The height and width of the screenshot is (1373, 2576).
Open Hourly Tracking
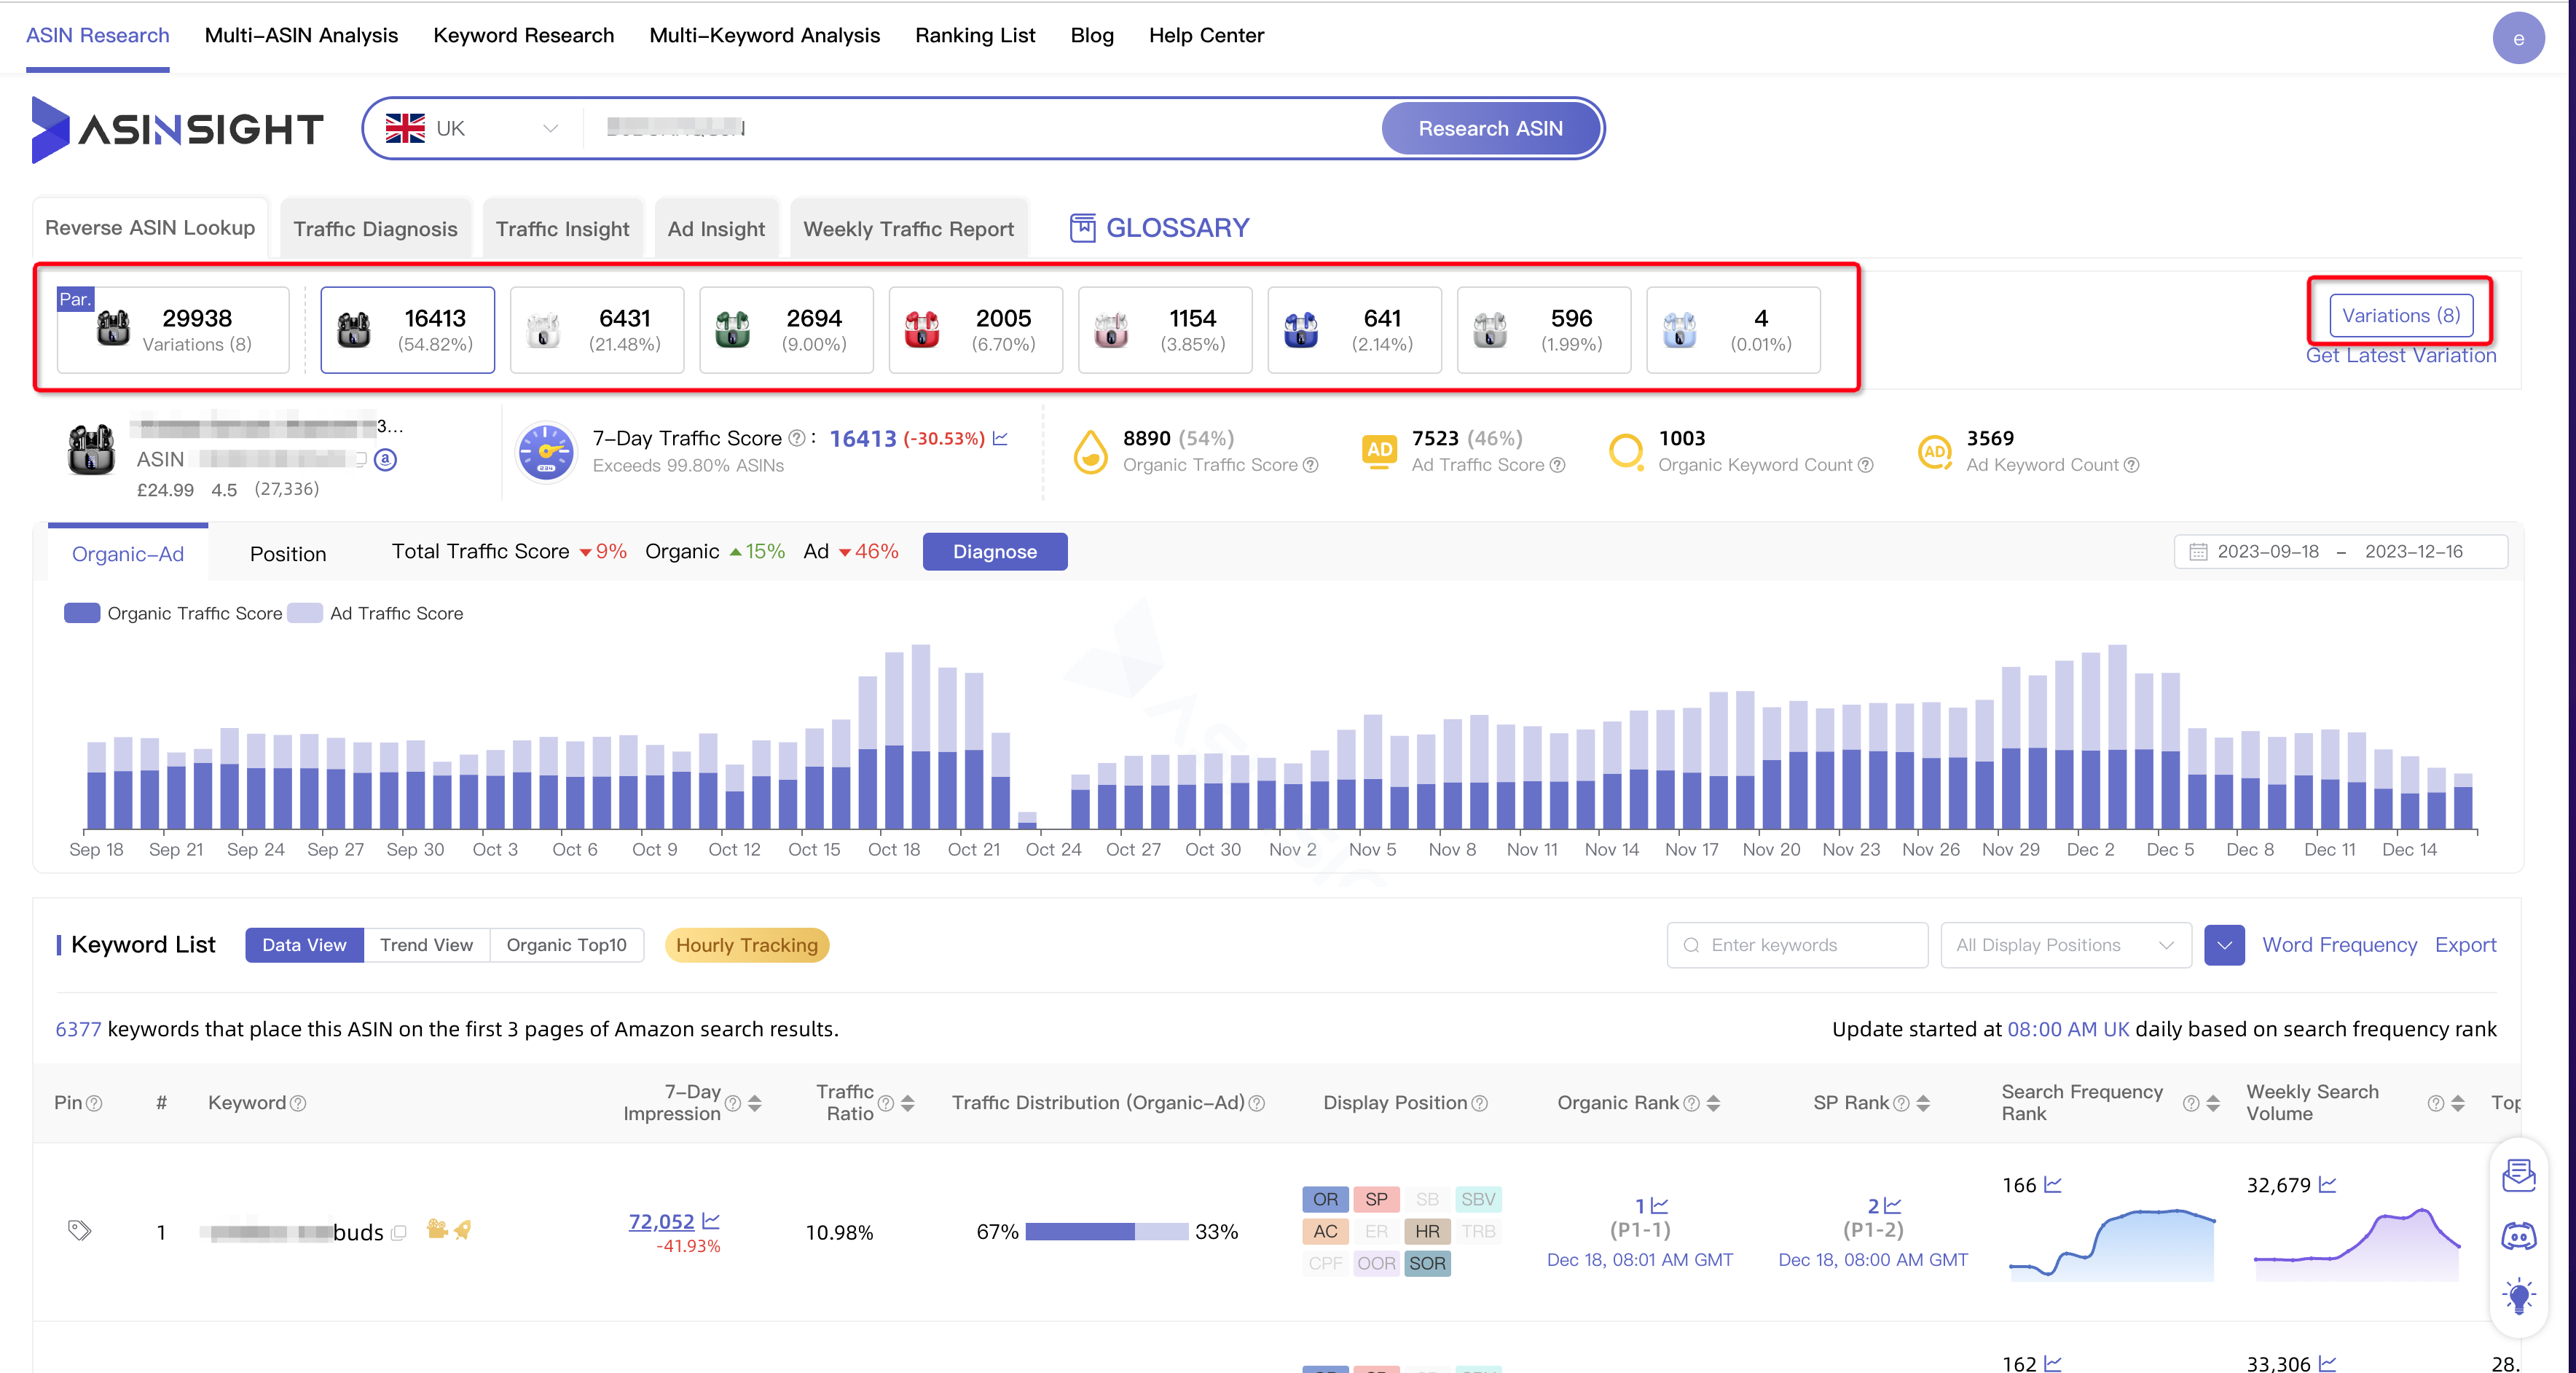coord(746,945)
